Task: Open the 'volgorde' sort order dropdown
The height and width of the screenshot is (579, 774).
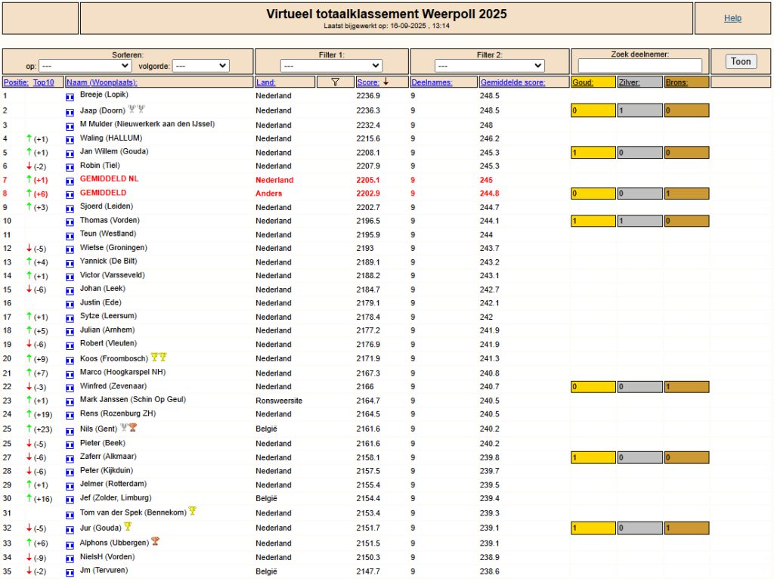Action: click(x=200, y=66)
